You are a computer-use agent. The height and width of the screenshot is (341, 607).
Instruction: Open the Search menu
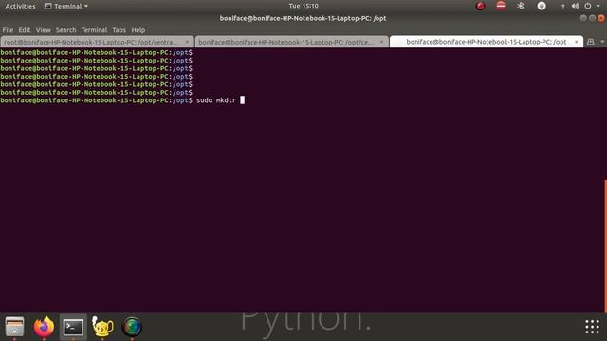pos(65,29)
